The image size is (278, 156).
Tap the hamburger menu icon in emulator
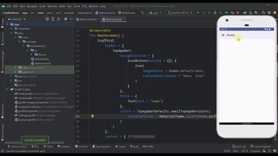(x=223, y=35)
